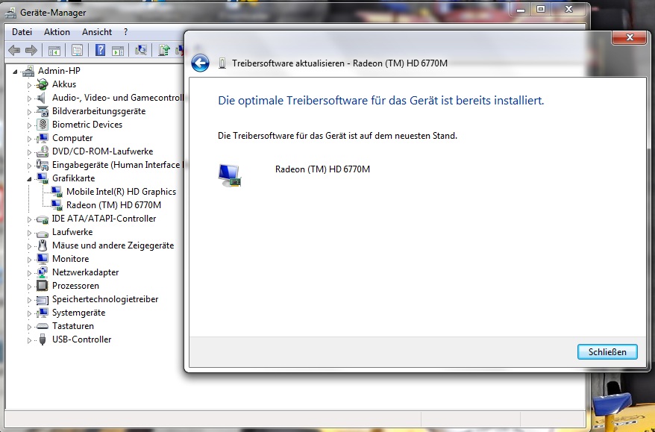Maximize the Geräte-Manager window
The width and height of the screenshot is (655, 432).
(x=541, y=9)
